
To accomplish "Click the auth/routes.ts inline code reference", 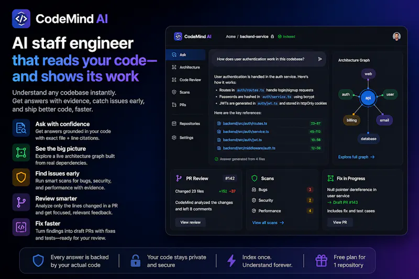I will 250,90.
